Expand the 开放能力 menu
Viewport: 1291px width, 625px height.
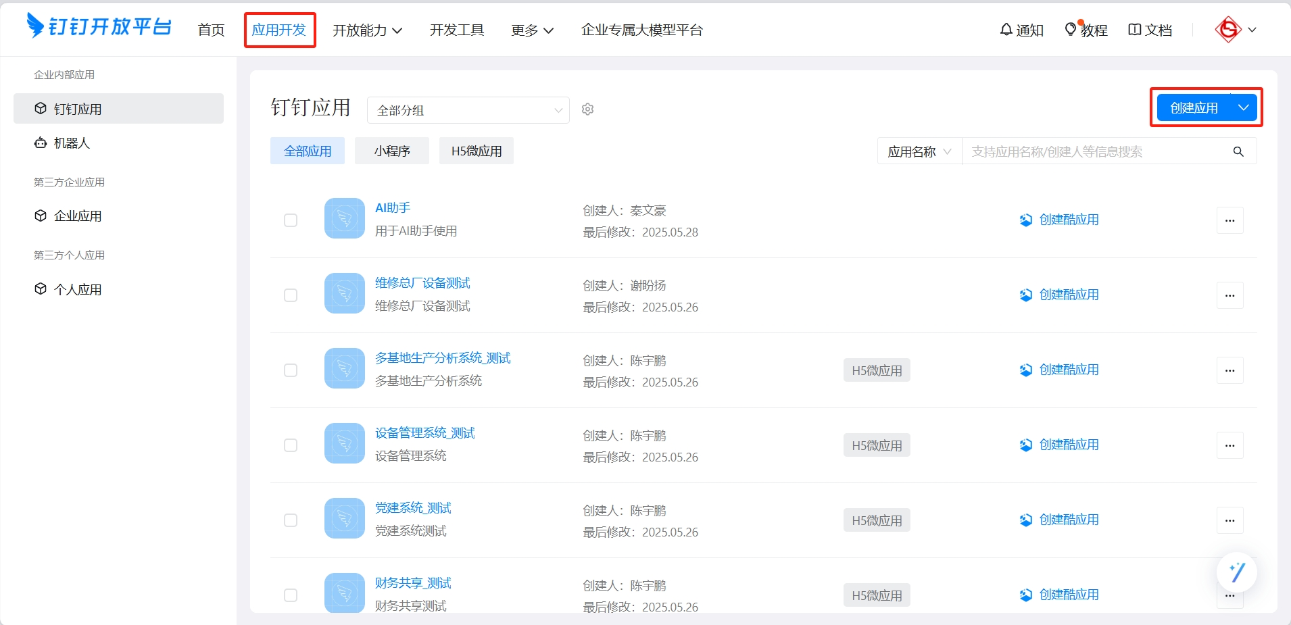[368, 30]
